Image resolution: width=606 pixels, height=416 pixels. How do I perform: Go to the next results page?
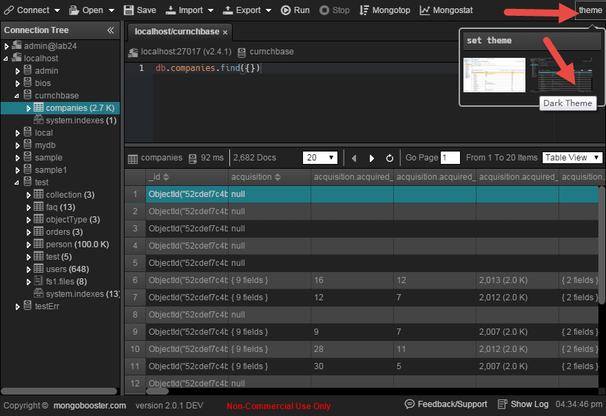click(371, 158)
